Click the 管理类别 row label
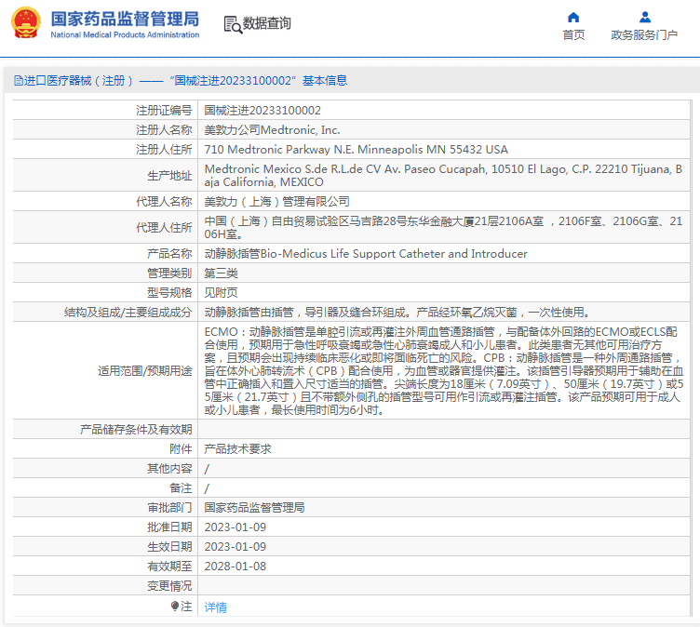 (169, 273)
